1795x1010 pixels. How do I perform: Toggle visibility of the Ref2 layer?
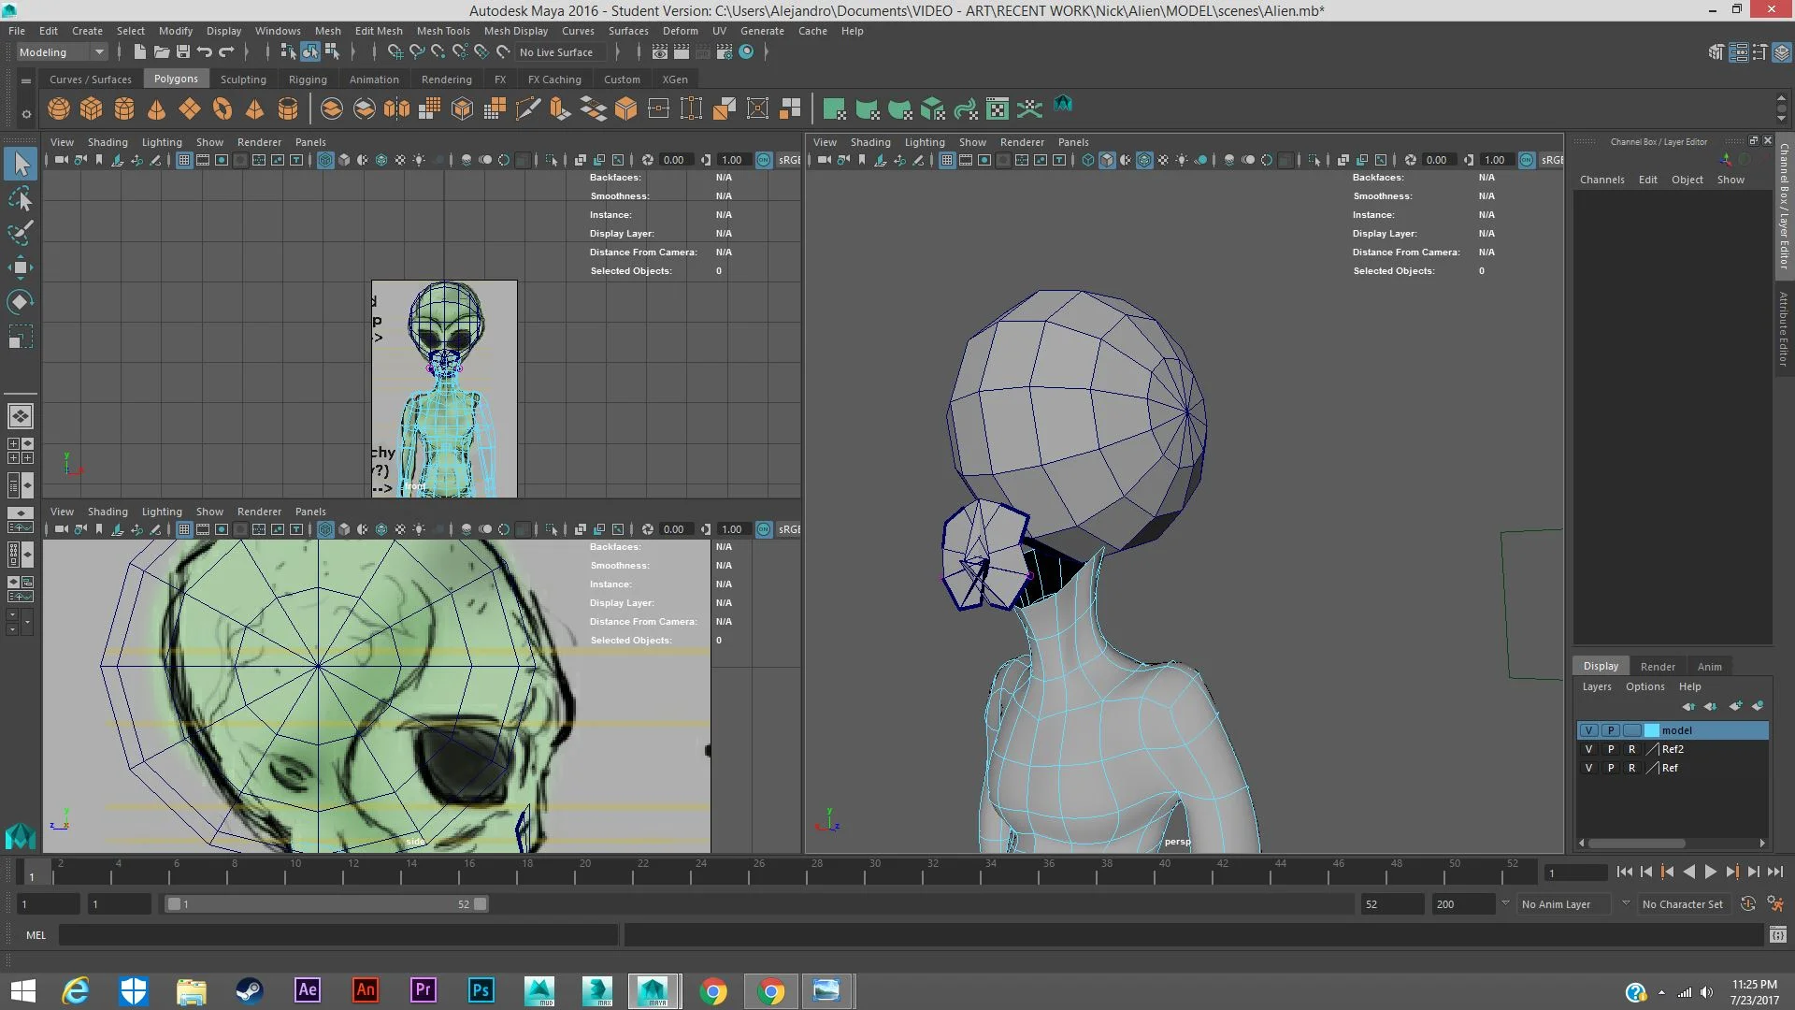(x=1589, y=749)
